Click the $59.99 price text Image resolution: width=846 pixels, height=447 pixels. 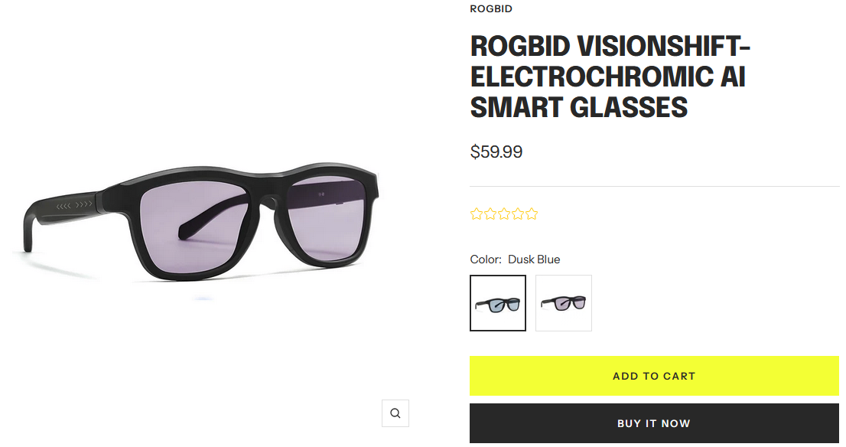(x=496, y=152)
